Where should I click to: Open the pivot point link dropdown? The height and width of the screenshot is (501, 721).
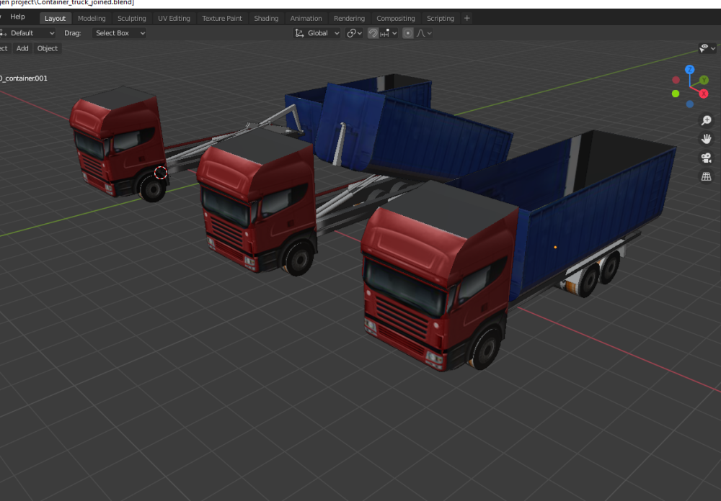pos(354,33)
